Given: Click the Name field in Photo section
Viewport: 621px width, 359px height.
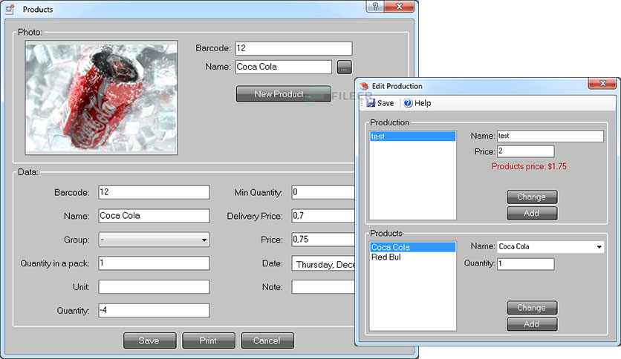Looking at the screenshot, I should [283, 67].
